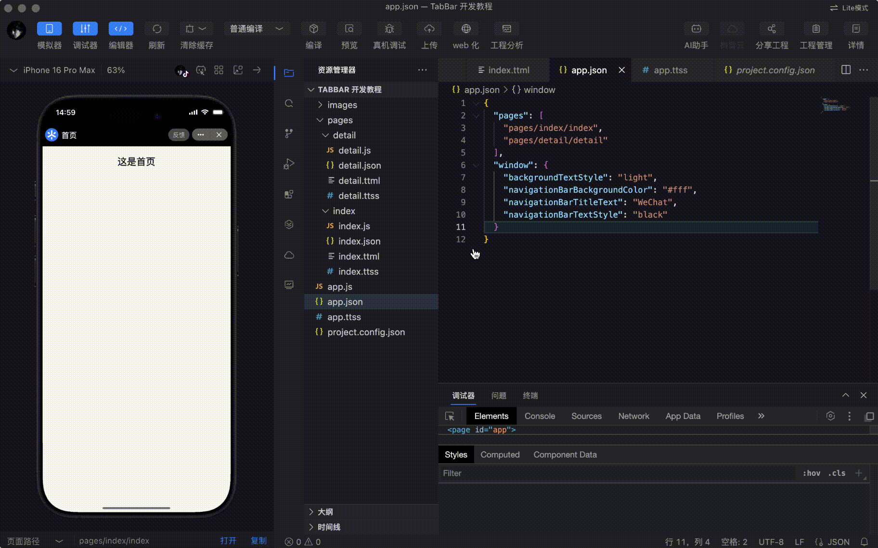Screen dimensions: 878x548
Task: Click the 反馈 feedback button in simulator
Action: pyautogui.click(x=179, y=135)
